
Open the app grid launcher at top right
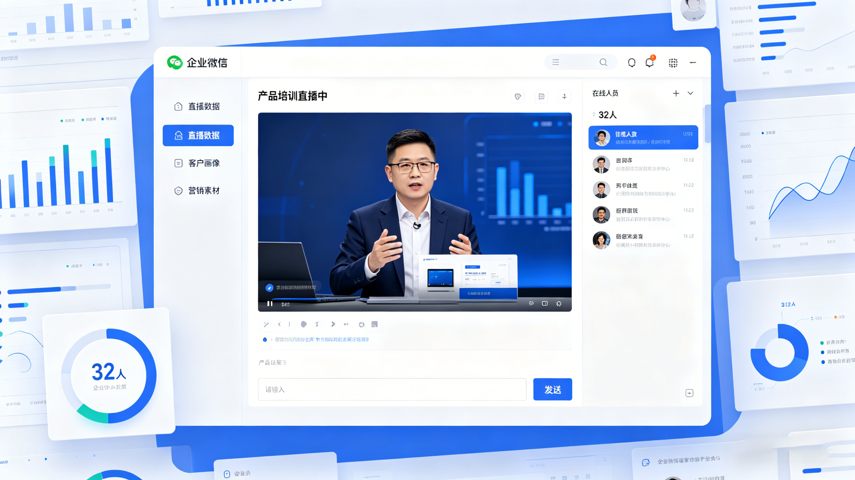(x=673, y=63)
